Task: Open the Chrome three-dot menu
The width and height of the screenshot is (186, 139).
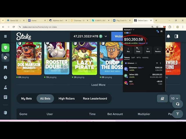Action: [183, 27]
